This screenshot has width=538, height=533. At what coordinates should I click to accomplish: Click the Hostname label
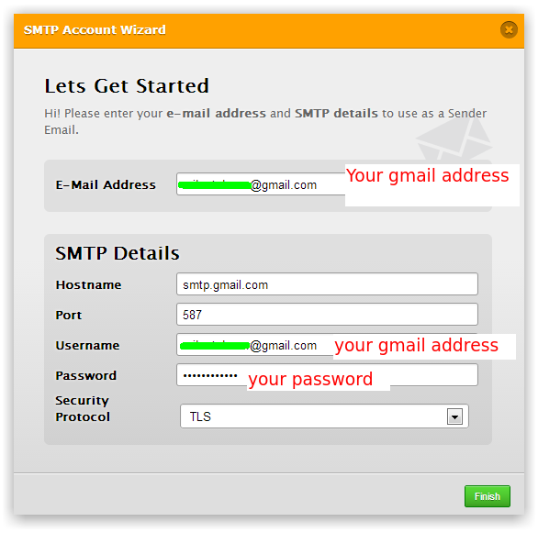88,284
